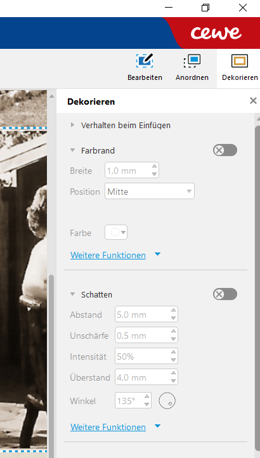
Task: Click the Intensität input field
Action: tap(146, 357)
